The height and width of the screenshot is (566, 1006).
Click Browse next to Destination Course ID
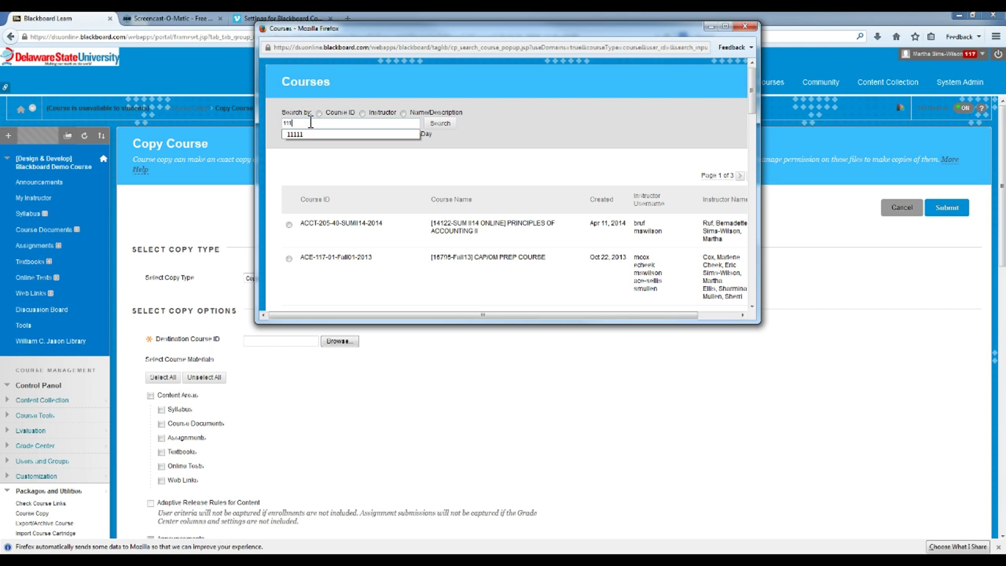340,341
